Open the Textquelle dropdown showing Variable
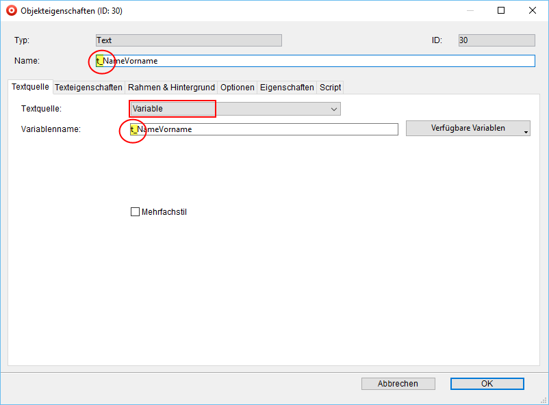Viewport: 549px width, 405px height. (x=235, y=109)
